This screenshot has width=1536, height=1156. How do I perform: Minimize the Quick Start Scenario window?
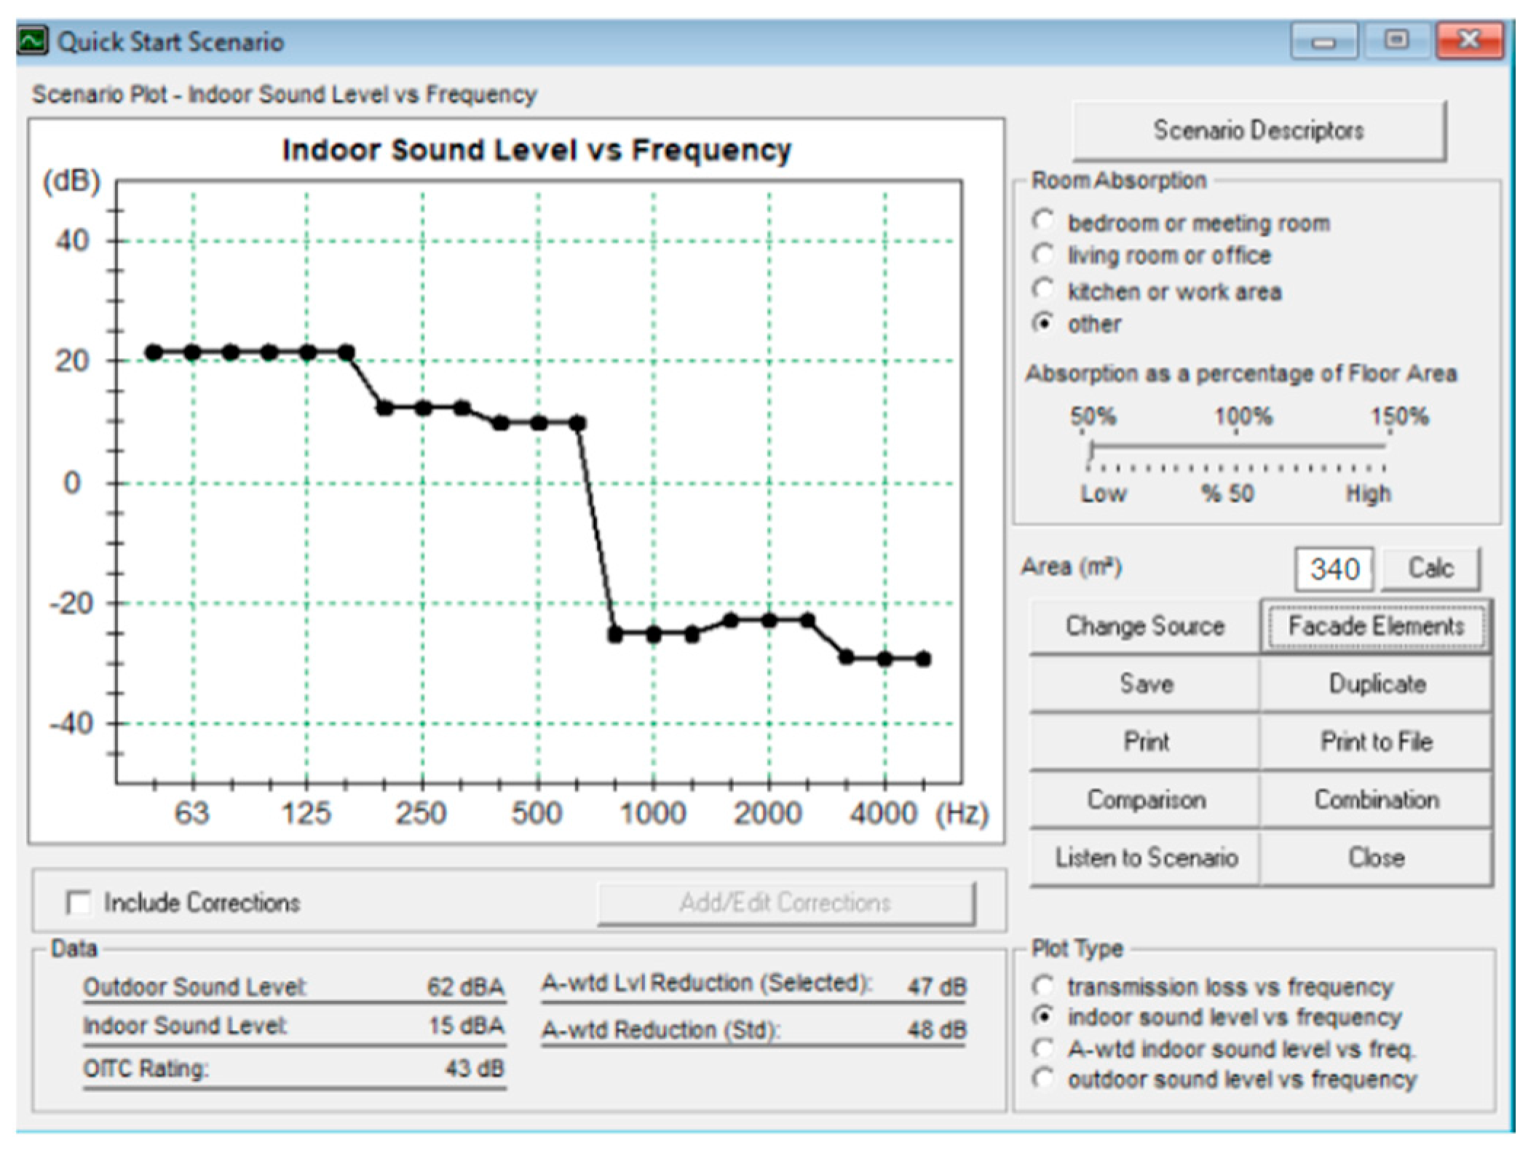pyautogui.click(x=1323, y=41)
